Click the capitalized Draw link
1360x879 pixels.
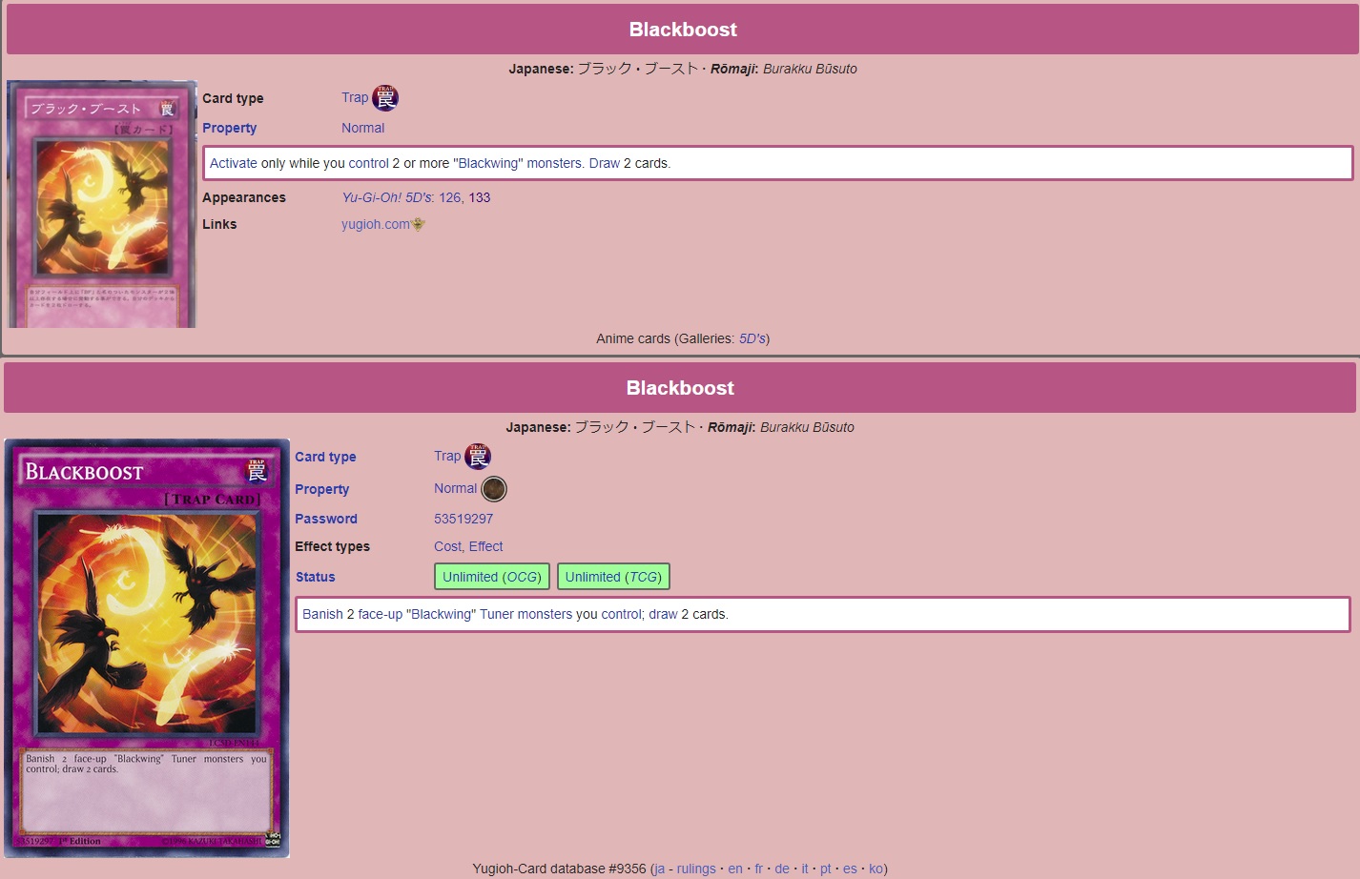(605, 163)
